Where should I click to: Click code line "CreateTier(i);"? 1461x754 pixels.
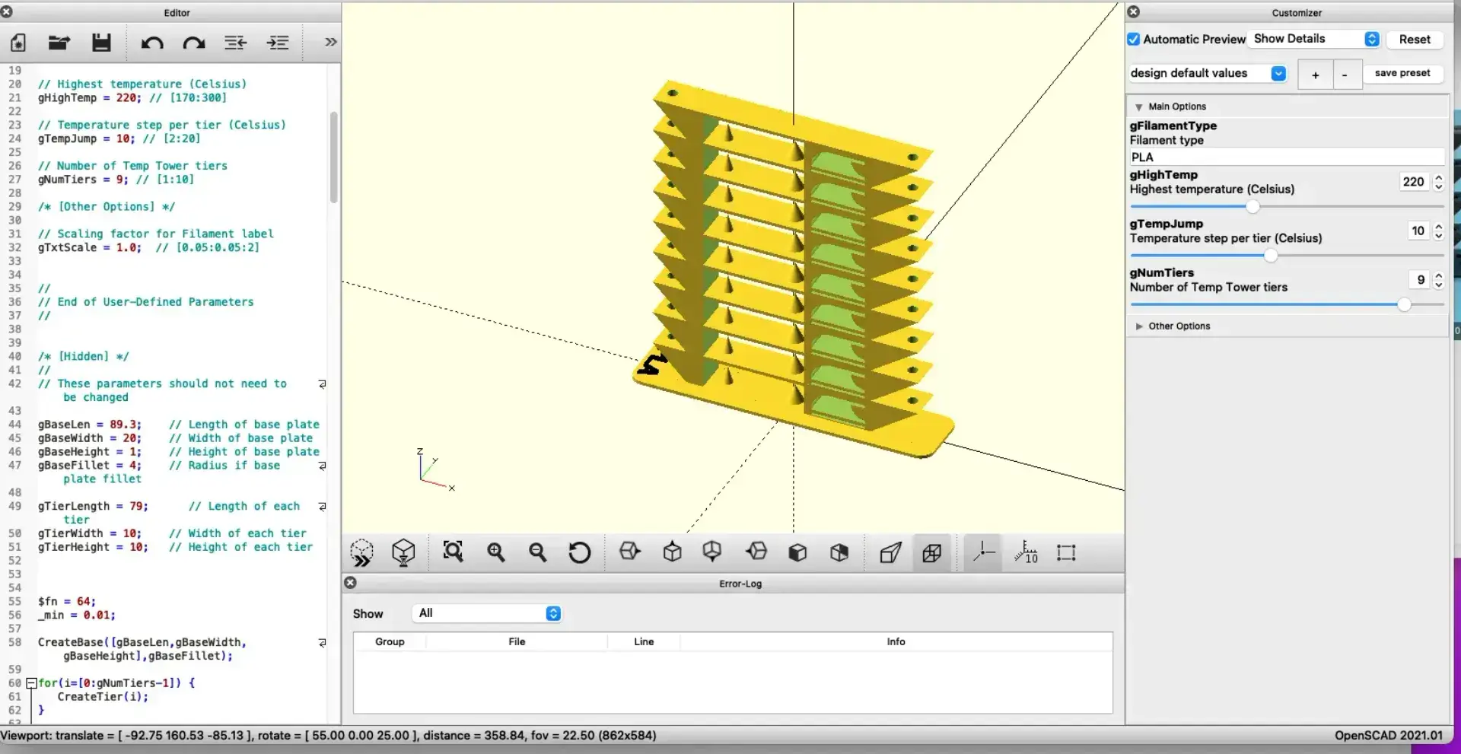click(103, 697)
